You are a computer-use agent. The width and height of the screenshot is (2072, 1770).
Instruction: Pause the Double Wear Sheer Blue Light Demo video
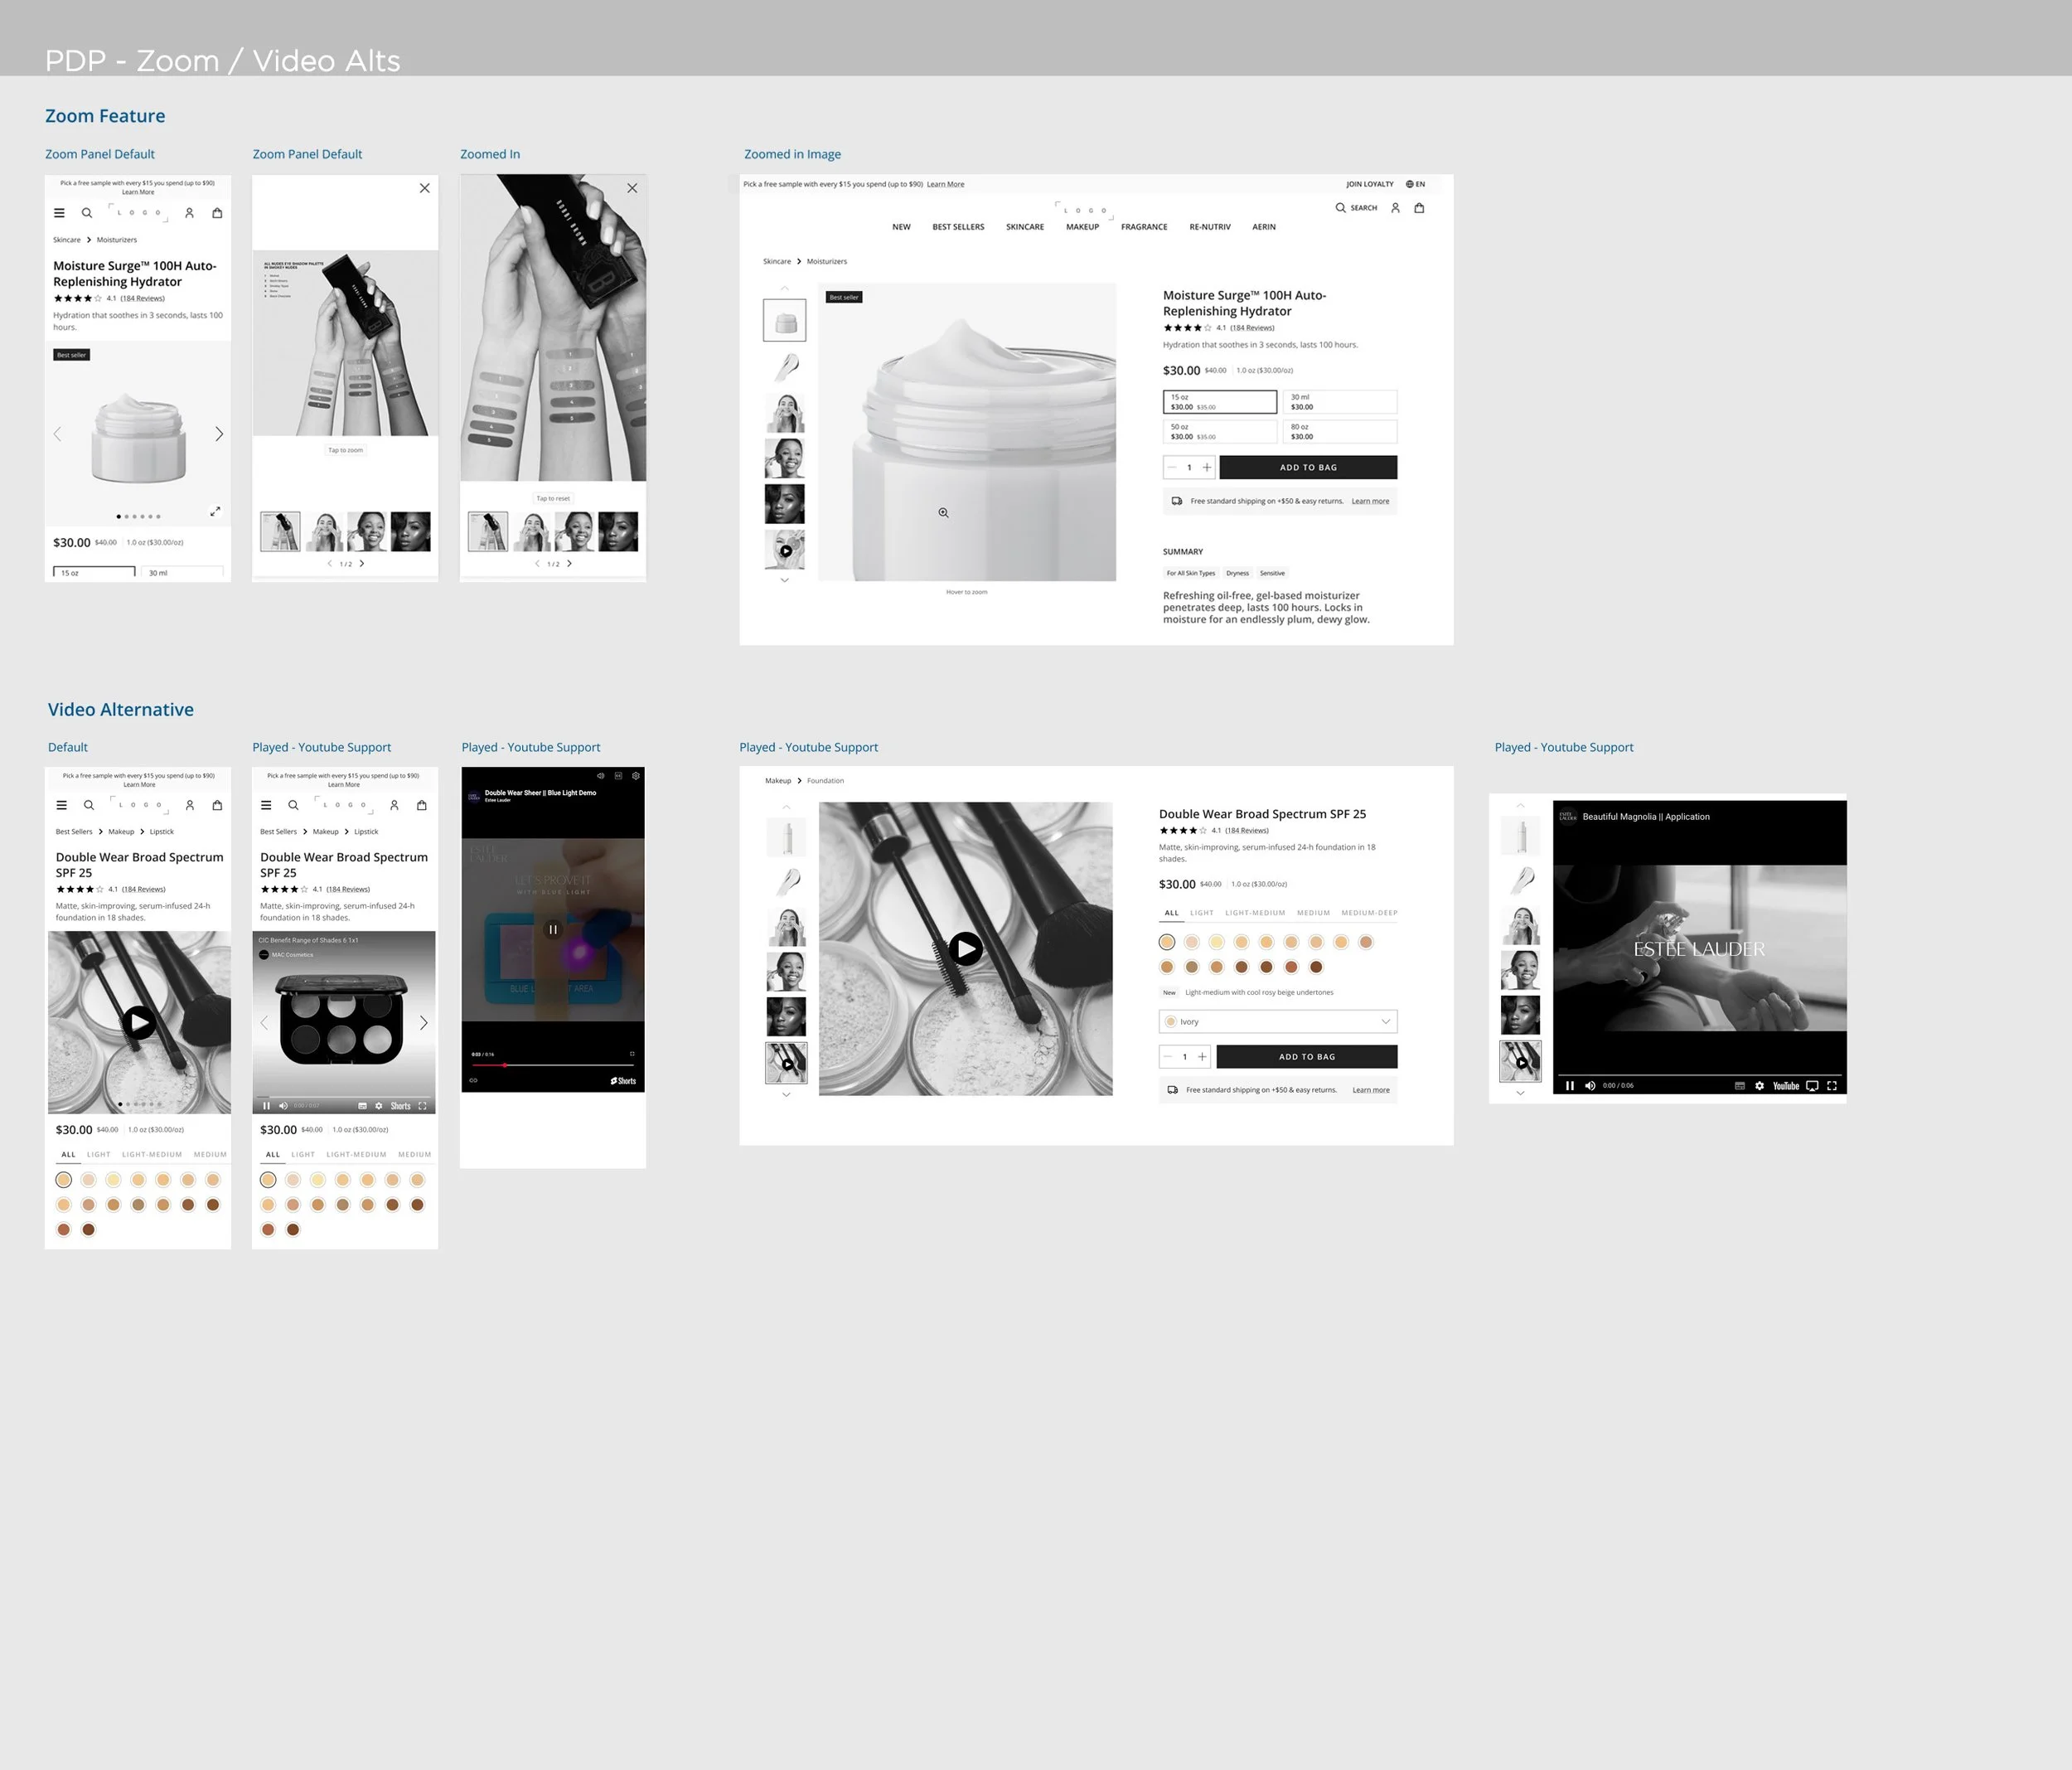[553, 929]
